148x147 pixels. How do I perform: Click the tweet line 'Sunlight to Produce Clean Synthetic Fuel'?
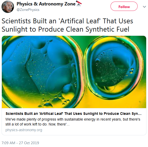click(x=65, y=29)
